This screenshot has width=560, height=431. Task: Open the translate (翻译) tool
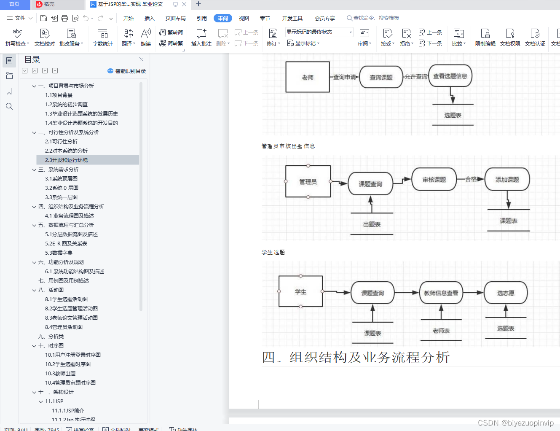tap(128, 37)
